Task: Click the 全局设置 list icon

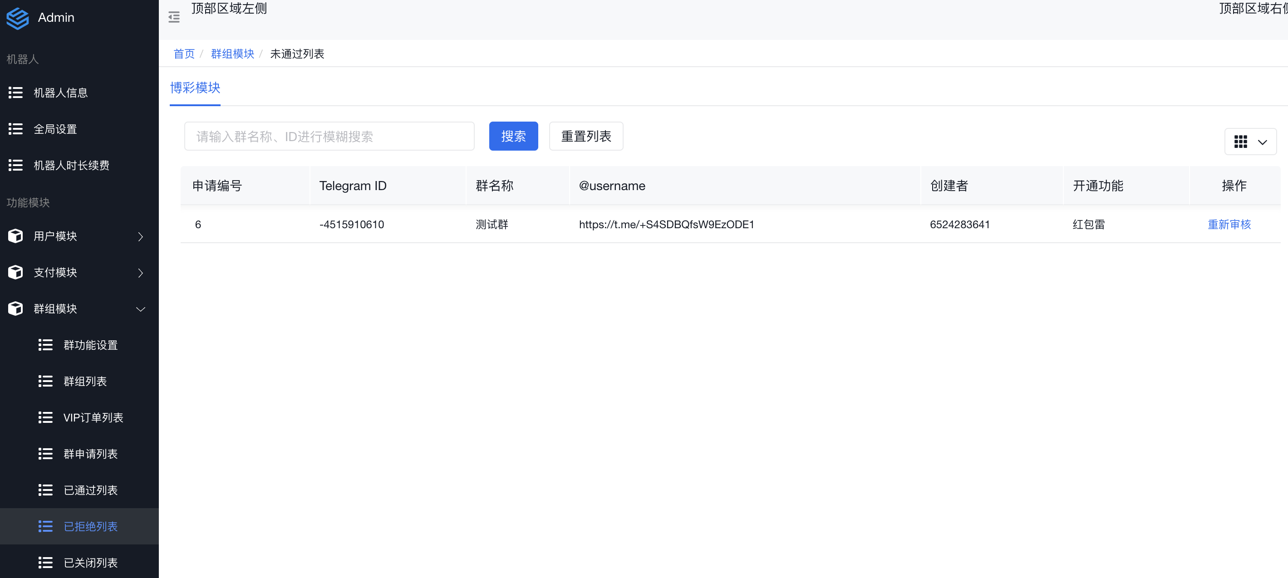Action: coord(15,129)
